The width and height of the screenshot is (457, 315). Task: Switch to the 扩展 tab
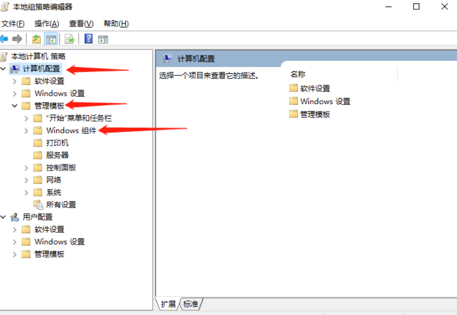[x=168, y=304]
